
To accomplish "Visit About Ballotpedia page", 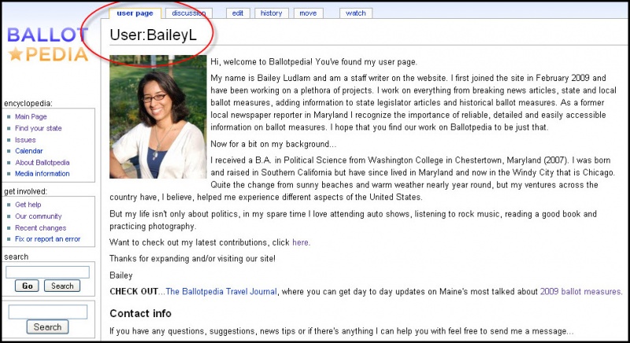I will [41, 163].
